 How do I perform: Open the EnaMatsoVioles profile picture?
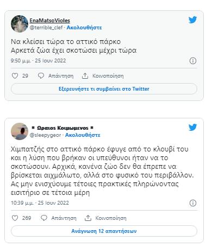(x=20, y=24)
